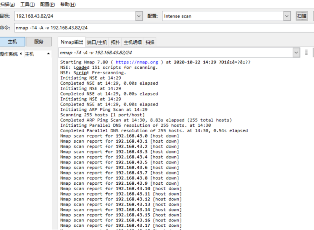Open the https://nmap.org link
The width and height of the screenshot is (314, 230).
click(x=137, y=62)
